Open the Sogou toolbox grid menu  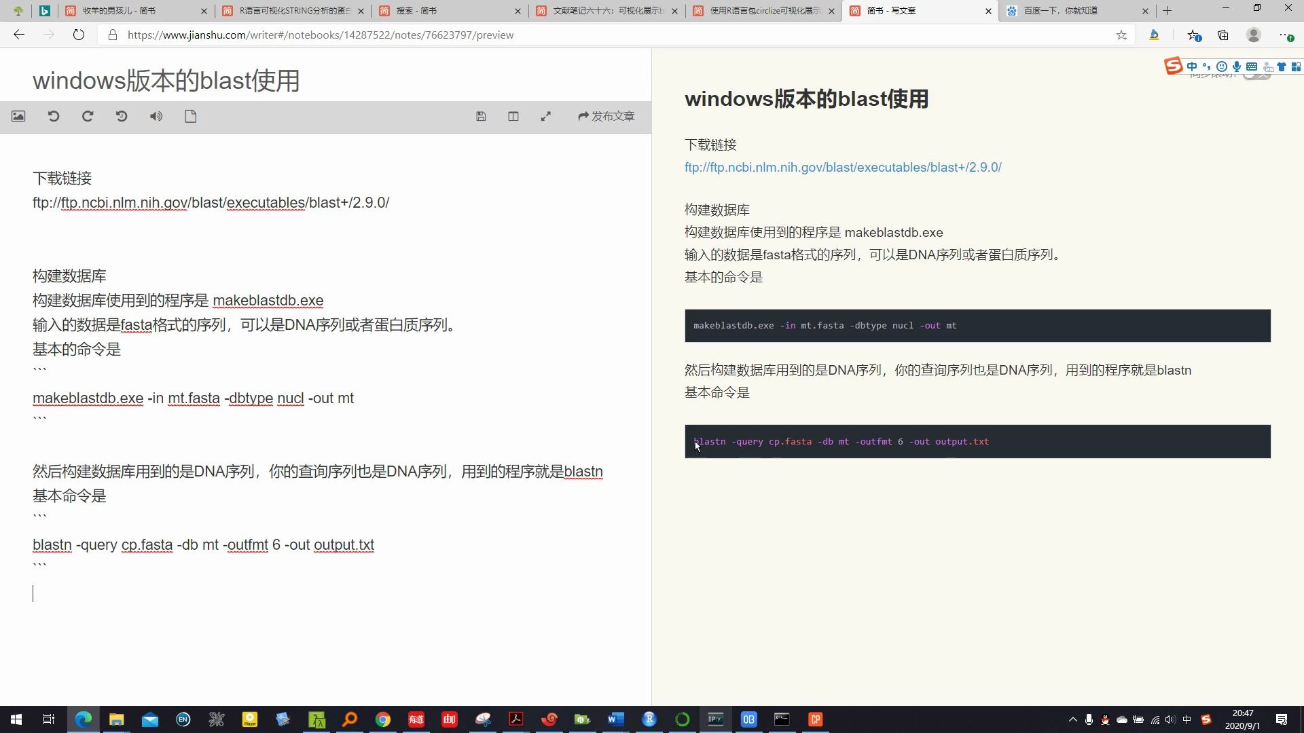1296,67
